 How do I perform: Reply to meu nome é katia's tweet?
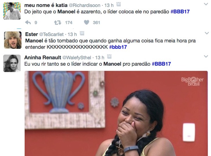(x=28, y=22)
